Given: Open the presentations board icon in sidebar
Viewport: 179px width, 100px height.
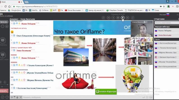Looking at the screenshot, I should pos(3,40).
